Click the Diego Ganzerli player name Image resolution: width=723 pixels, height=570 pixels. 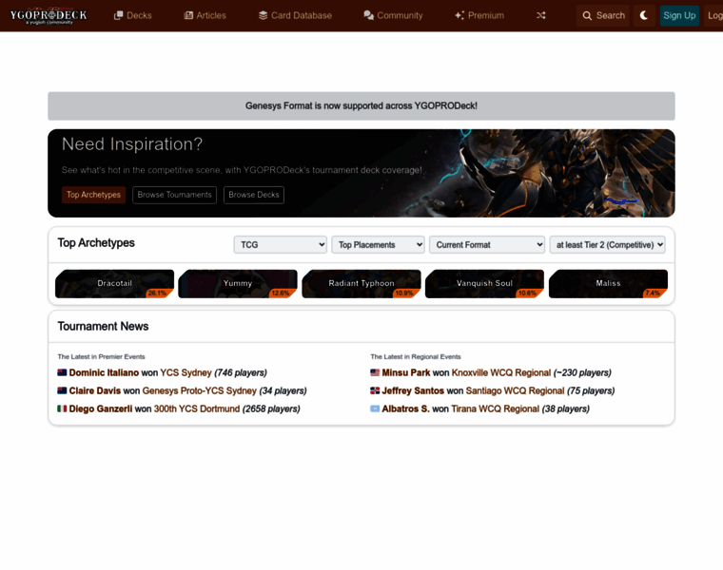(101, 408)
